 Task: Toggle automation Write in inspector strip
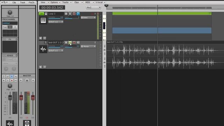point(16,76)
